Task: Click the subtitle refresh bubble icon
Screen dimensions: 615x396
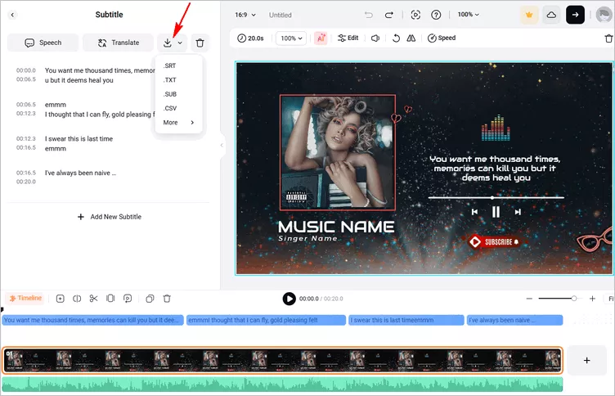Action: pyautogui.click(x=128, y=299)
